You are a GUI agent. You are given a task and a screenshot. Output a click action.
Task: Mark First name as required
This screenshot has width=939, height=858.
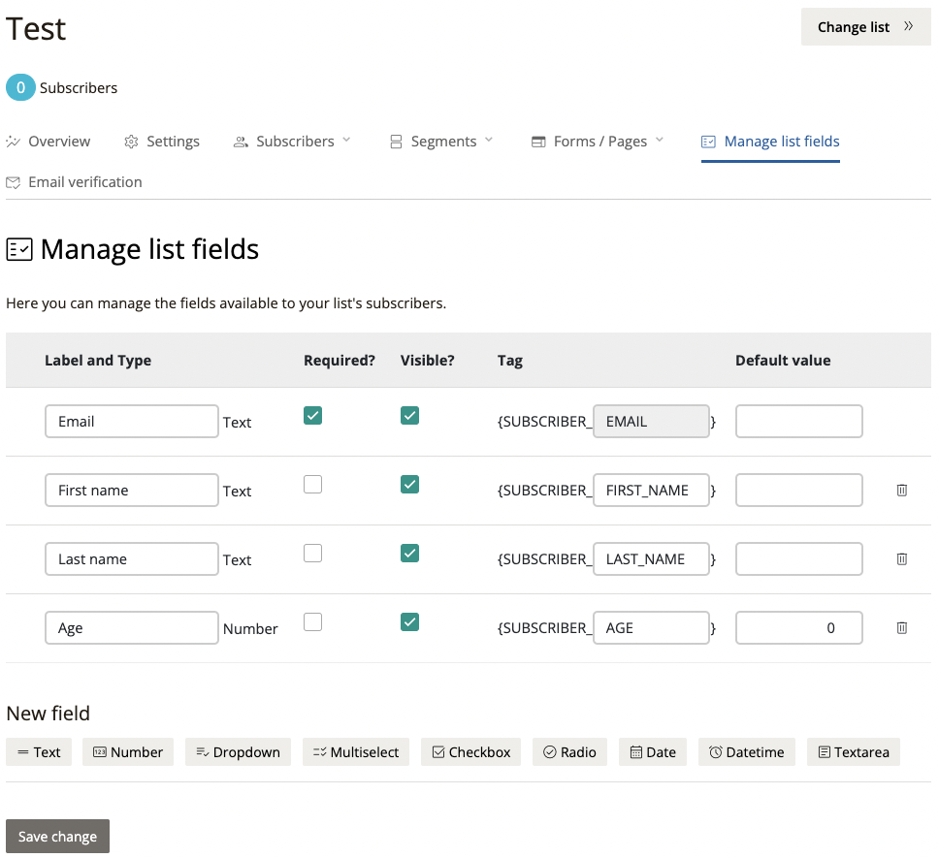(x=312, y=484)
